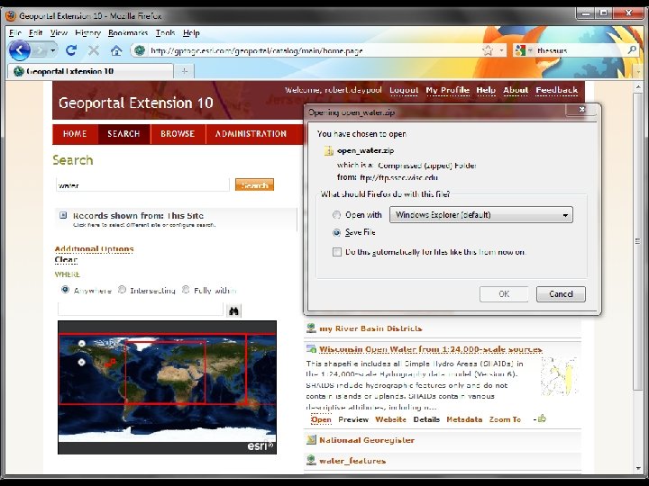
Task: Open the About link
Action: click(x=516, y=90)
